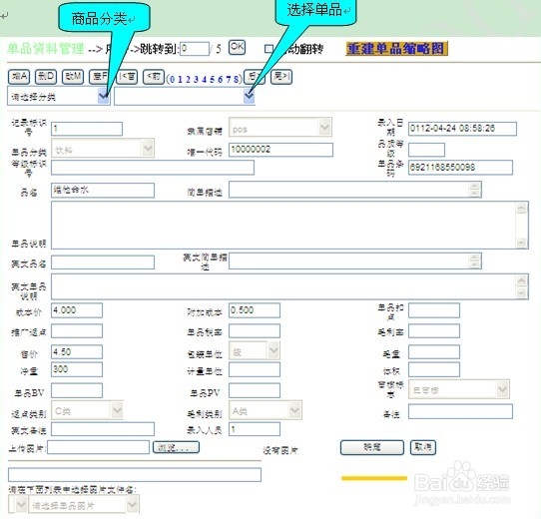
Task: Click the 推广返点 input field
Action: pos(77,331)
